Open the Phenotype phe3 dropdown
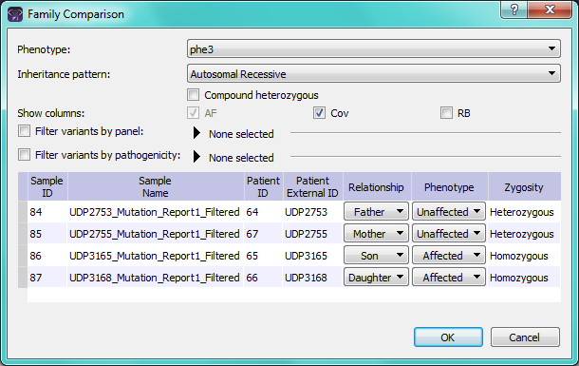 tap(374, 48)
